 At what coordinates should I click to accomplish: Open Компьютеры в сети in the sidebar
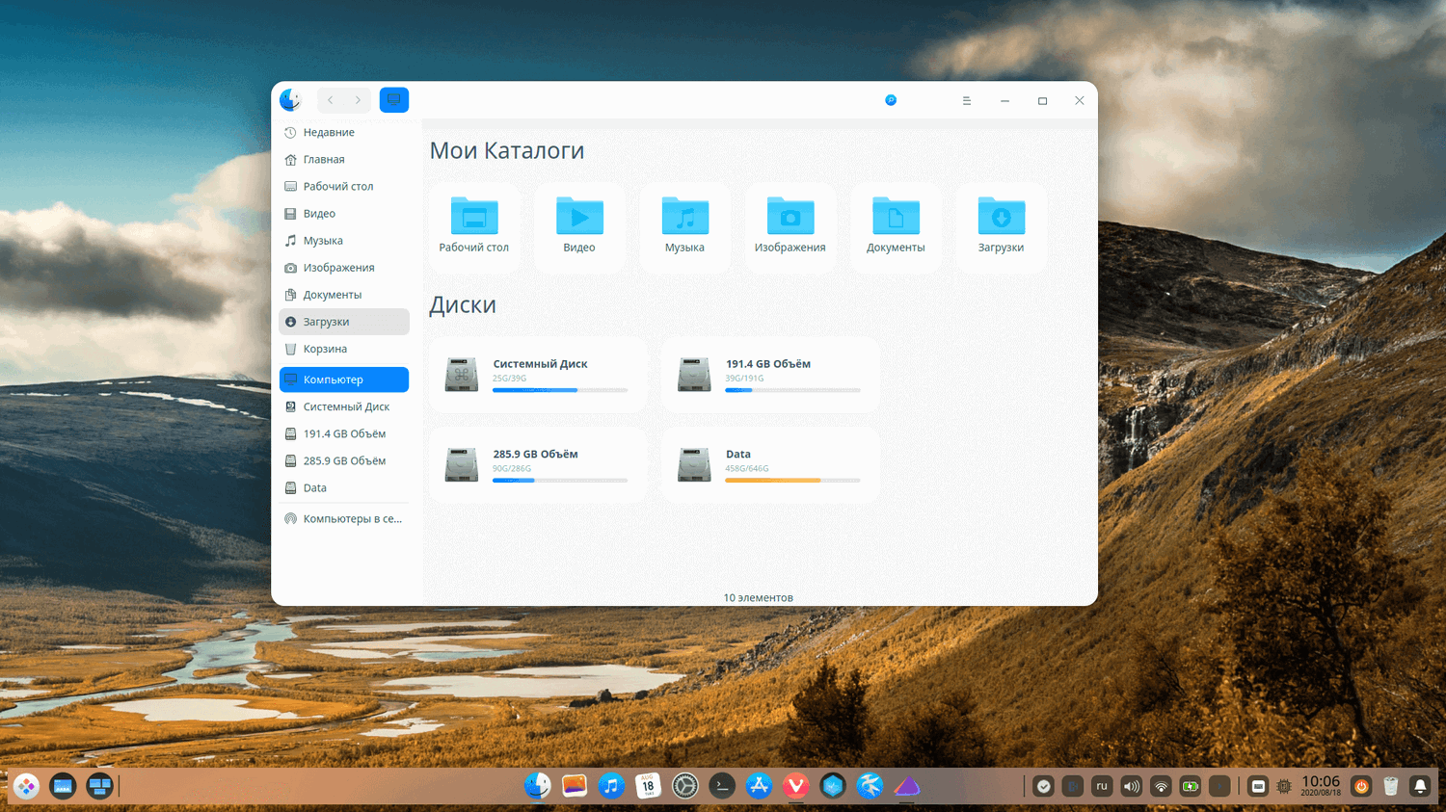(344, 519)
